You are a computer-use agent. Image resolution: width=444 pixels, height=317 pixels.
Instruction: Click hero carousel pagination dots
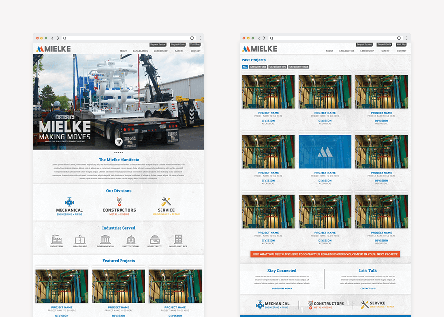coord(119,153)
